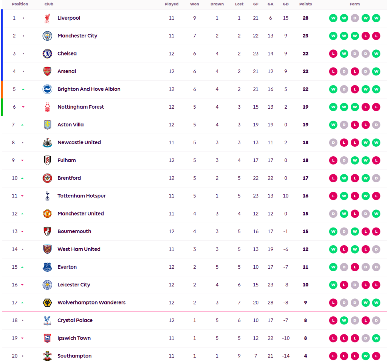The width and height of the screenshot is (387, 363).
Task: Sort table by Won column header
Action: pos(195,4)
